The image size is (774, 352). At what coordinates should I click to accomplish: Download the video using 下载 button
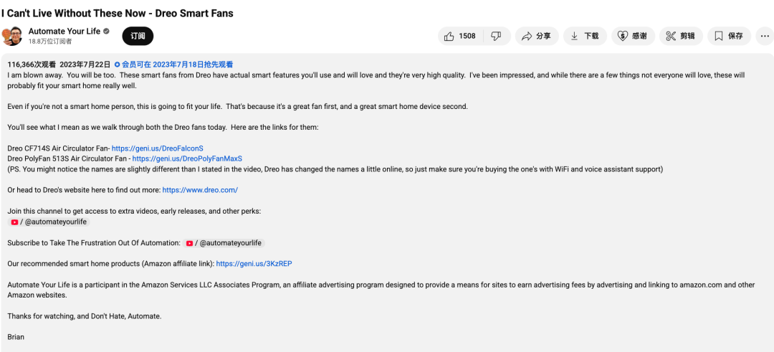click(x=585, y=36)
